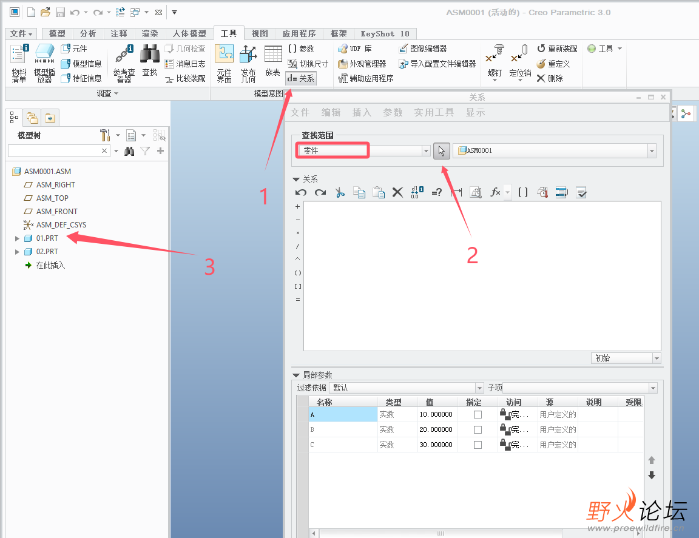
Task: Click the fx insert function icon
Action: [495, 192]
